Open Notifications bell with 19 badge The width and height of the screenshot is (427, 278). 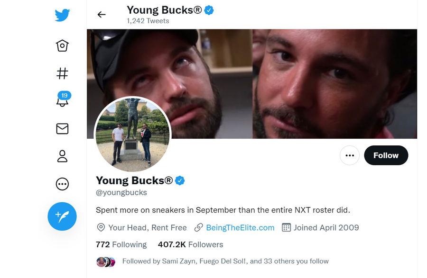pos(62,100)
